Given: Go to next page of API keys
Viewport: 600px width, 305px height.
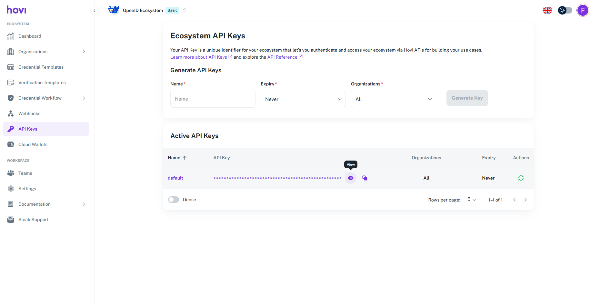Looking at the screenshot, I should point(525,200).
